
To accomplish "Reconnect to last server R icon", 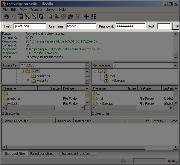I will (77, 17).
